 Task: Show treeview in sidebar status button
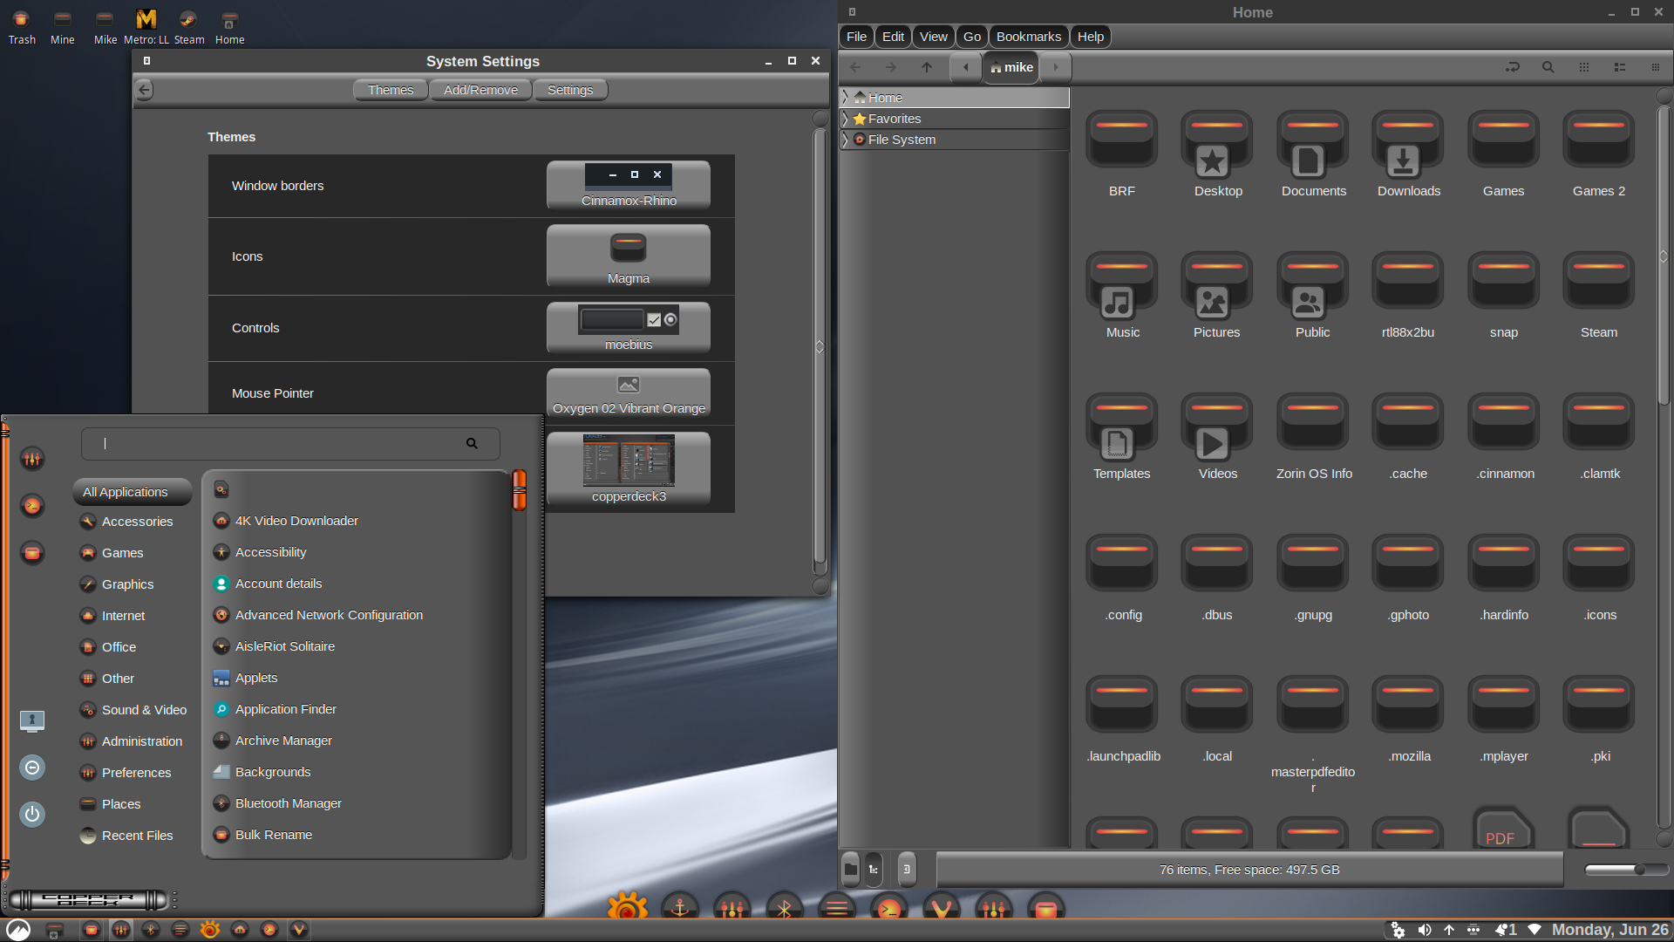click(873, 870)
